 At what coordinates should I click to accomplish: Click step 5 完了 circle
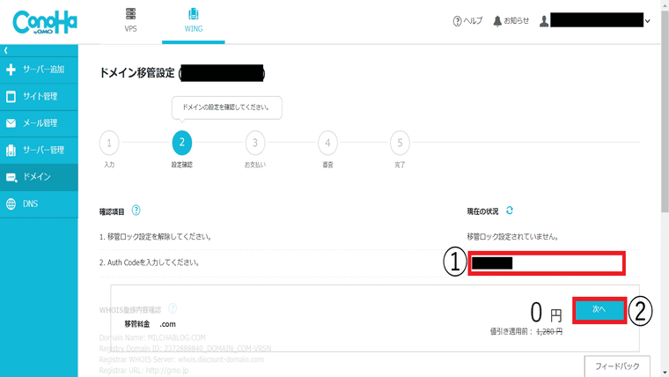[x=400, y=143]
